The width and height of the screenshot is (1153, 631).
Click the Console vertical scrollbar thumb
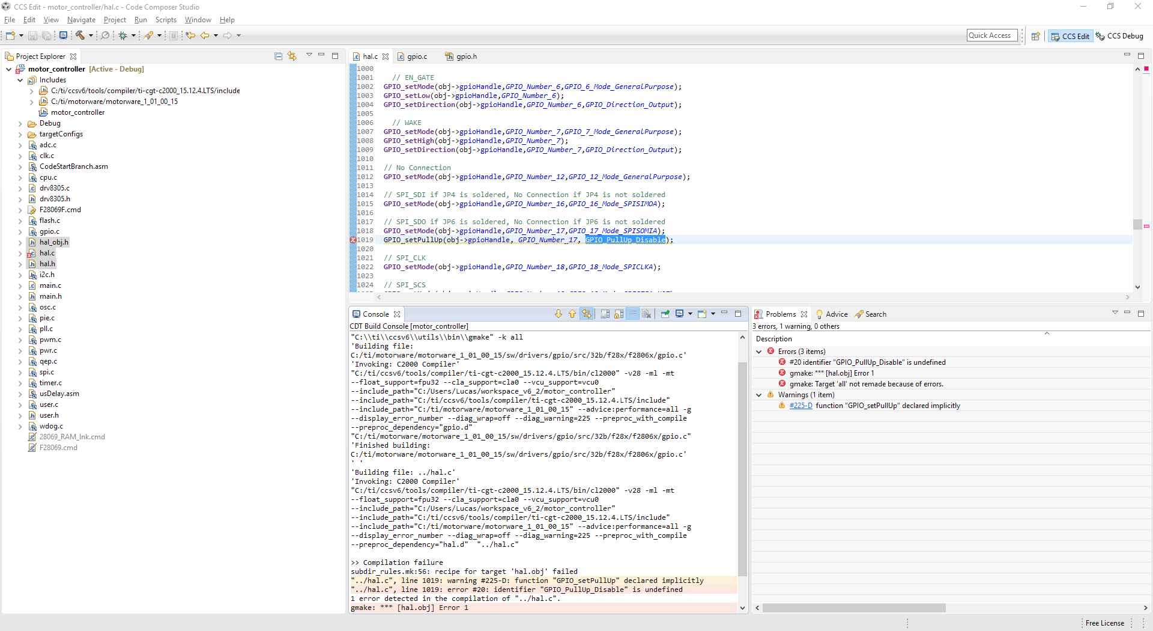(x=742, y=469)
